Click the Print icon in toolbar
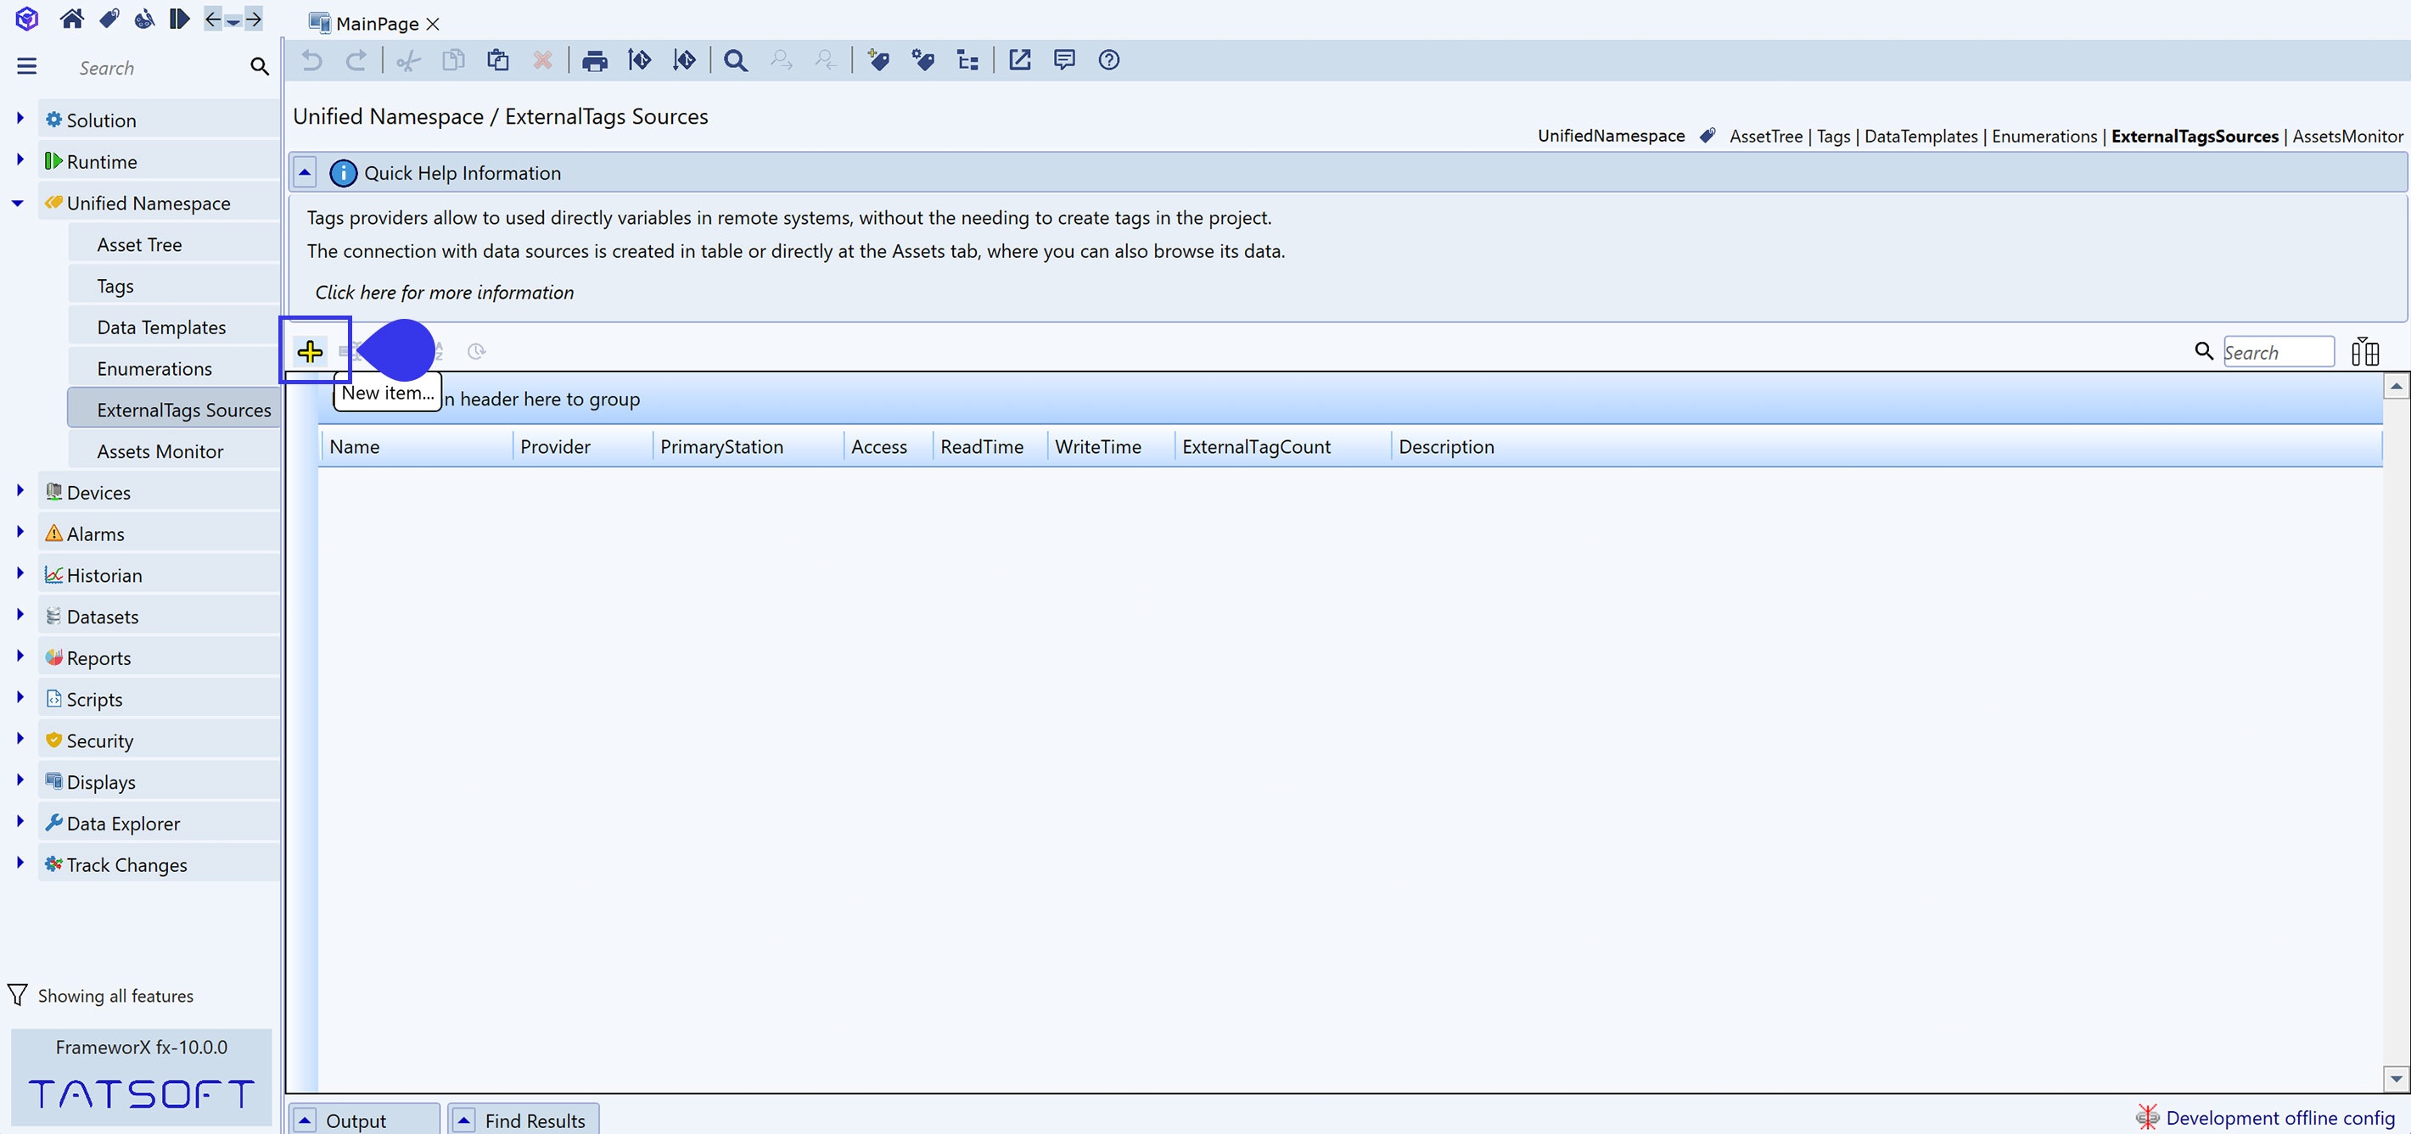Viewport: 2411px width, 1134px height. point(594,61)
